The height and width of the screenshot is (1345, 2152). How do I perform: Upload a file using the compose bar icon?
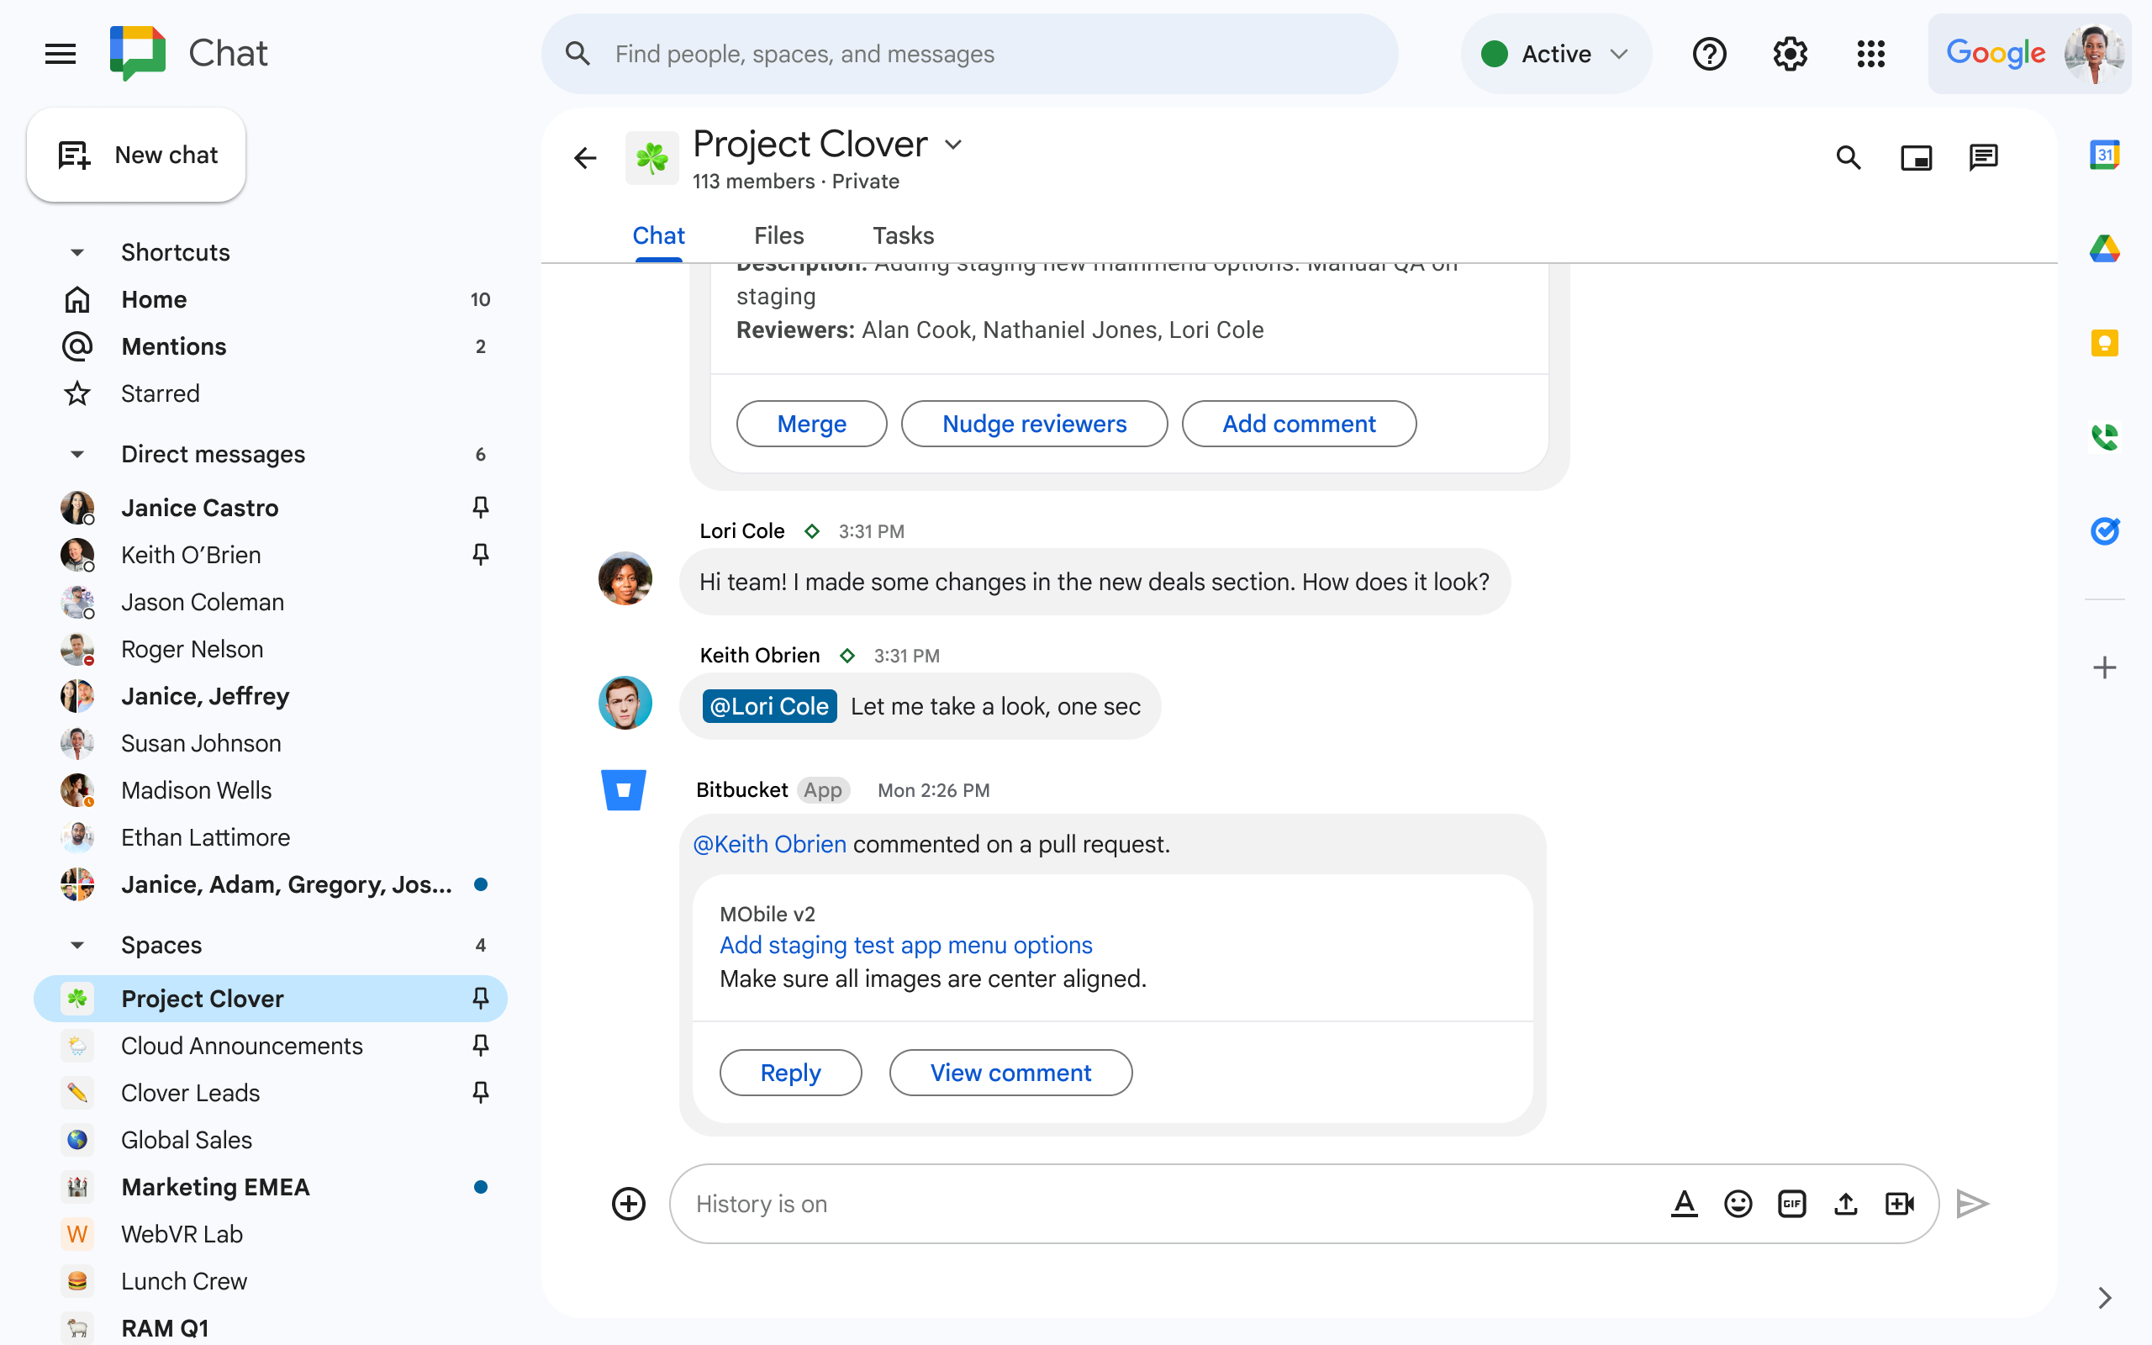1846,1203
